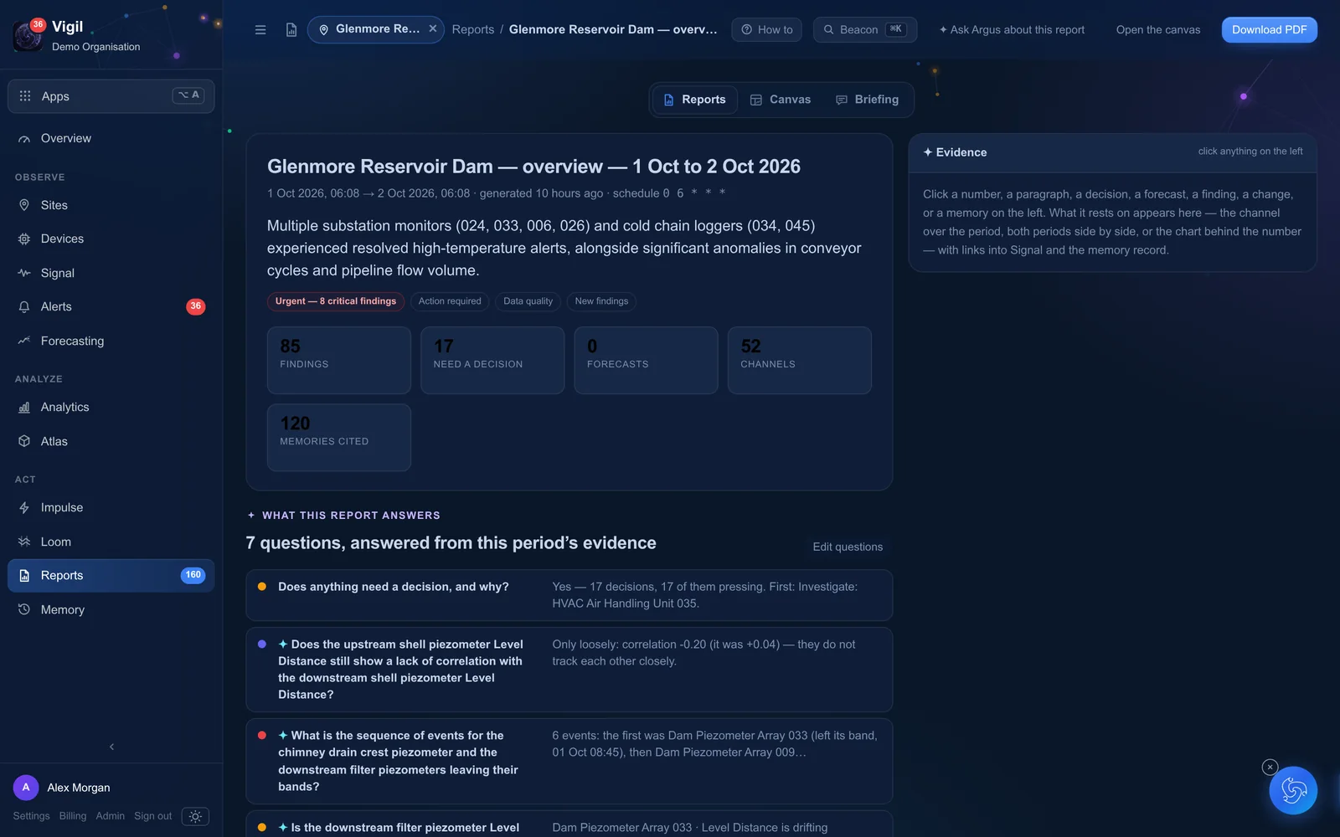Open Sites in the sidebar
The image size is (1340, 837).
pos(111,205)
